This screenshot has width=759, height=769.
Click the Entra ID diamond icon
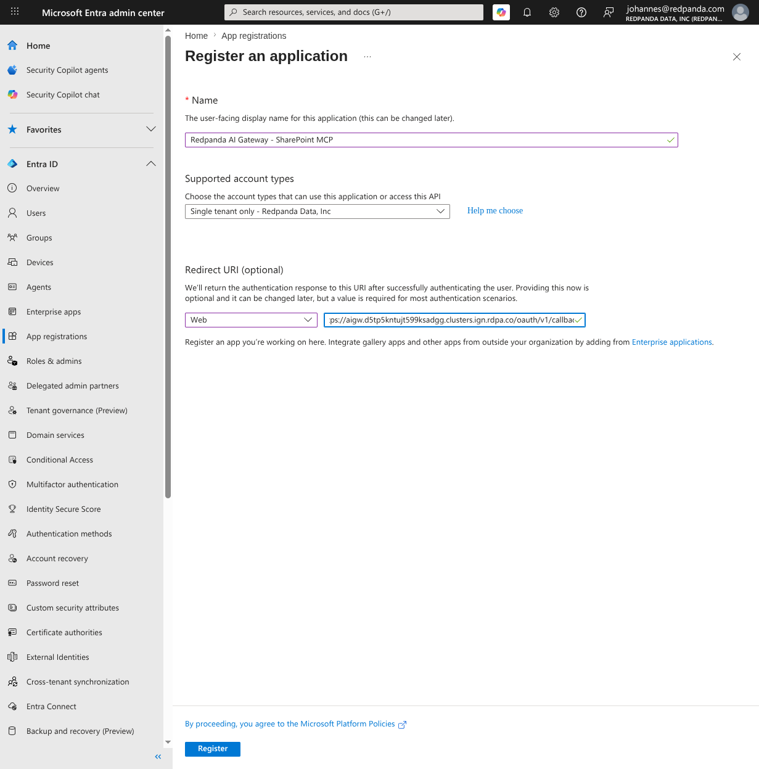click(12, 164)
